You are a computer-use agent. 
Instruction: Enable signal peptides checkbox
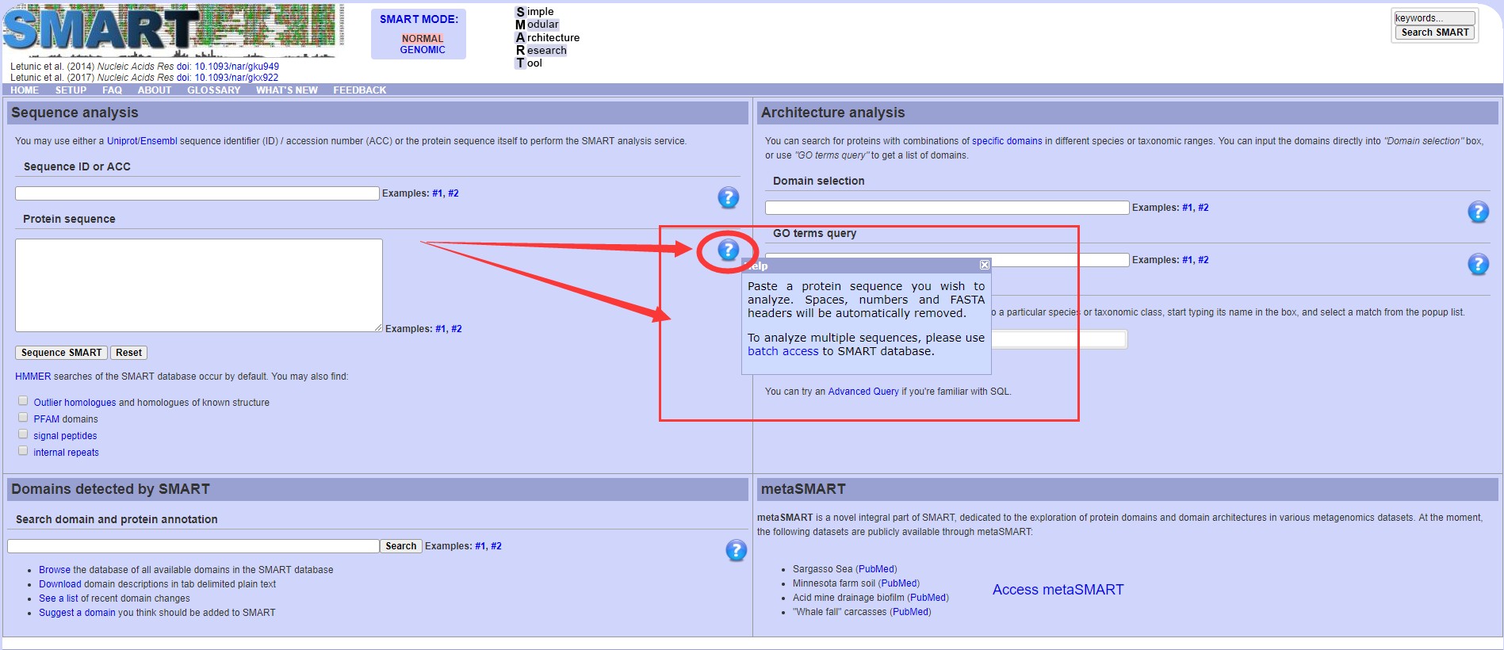(23, 434)
